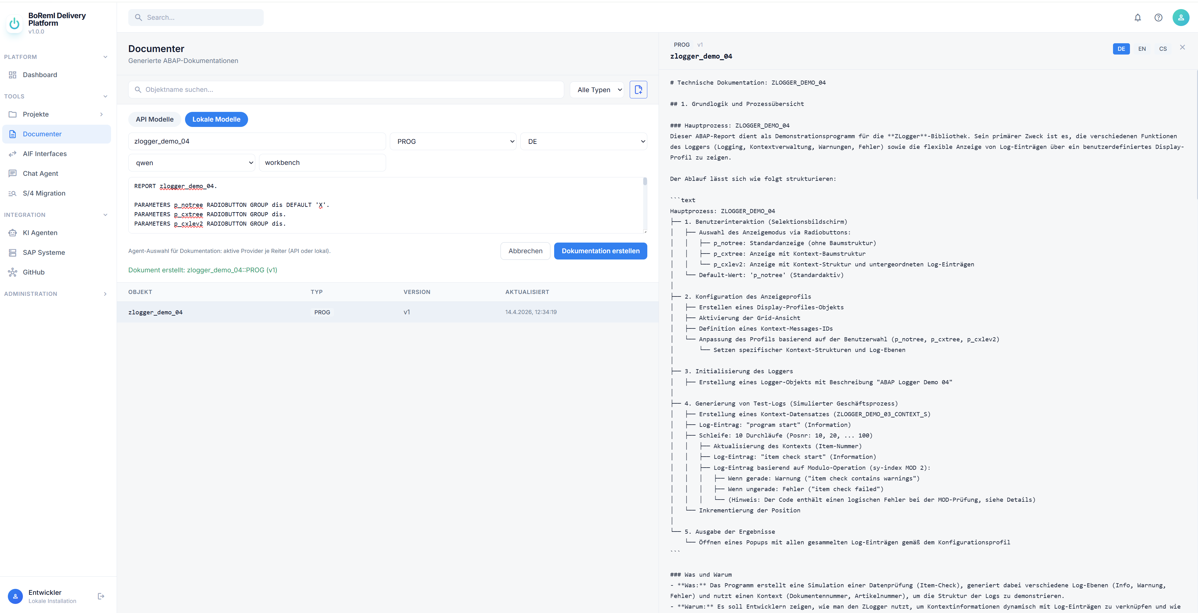The image size is (1198, 613).
Task: Open the DE language dropdown
Action: [583, 142]
